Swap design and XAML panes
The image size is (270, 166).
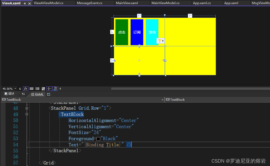23,94
